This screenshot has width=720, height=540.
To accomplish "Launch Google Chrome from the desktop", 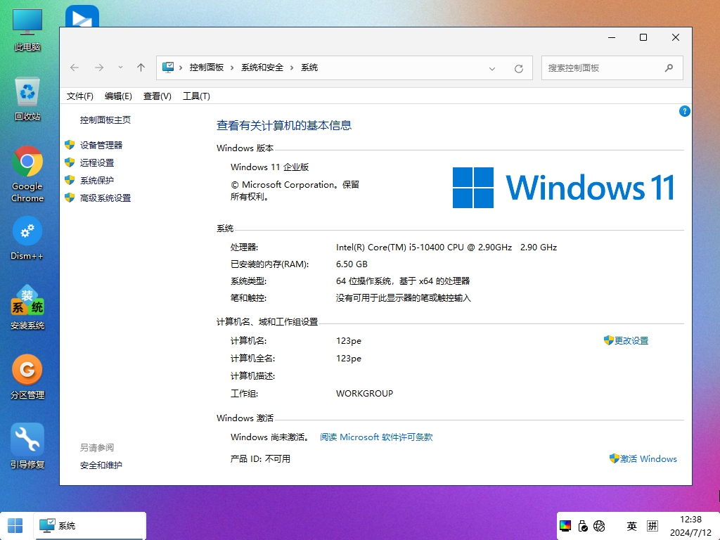I will click(x=27, y=174).
